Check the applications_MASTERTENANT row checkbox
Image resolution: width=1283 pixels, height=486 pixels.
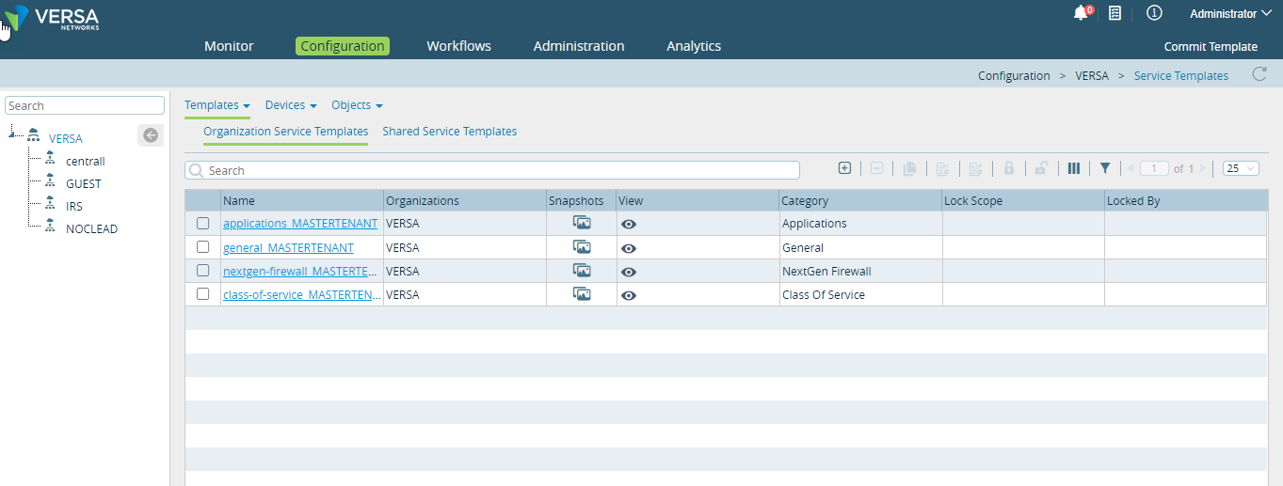click(x=202, y=223)
